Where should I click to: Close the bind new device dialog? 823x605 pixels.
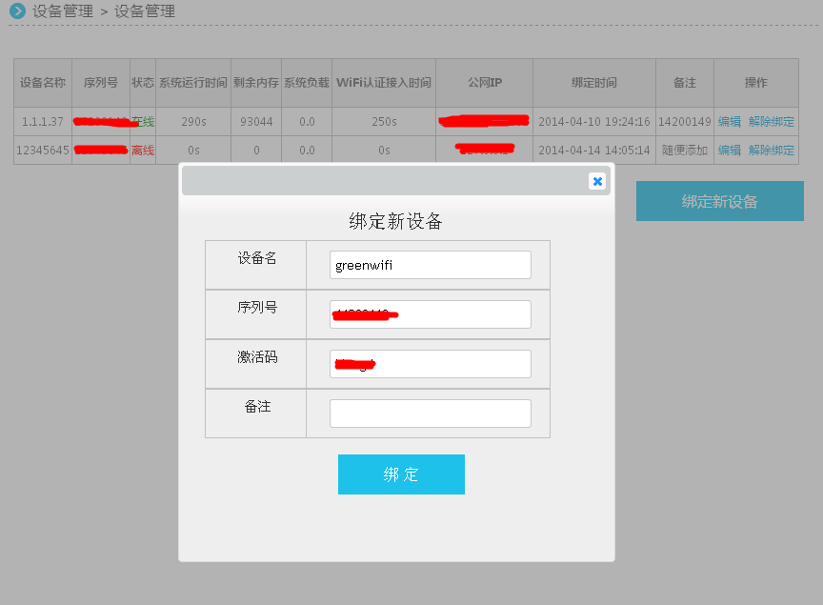coord(596,181)
